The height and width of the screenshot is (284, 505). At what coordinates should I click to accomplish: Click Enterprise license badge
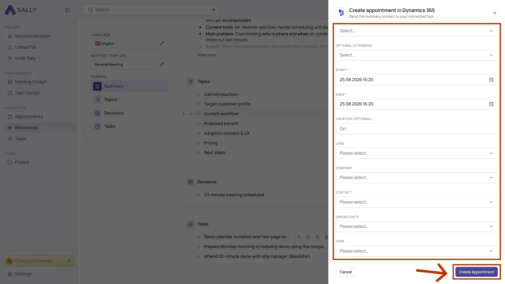tap(39, 261)
